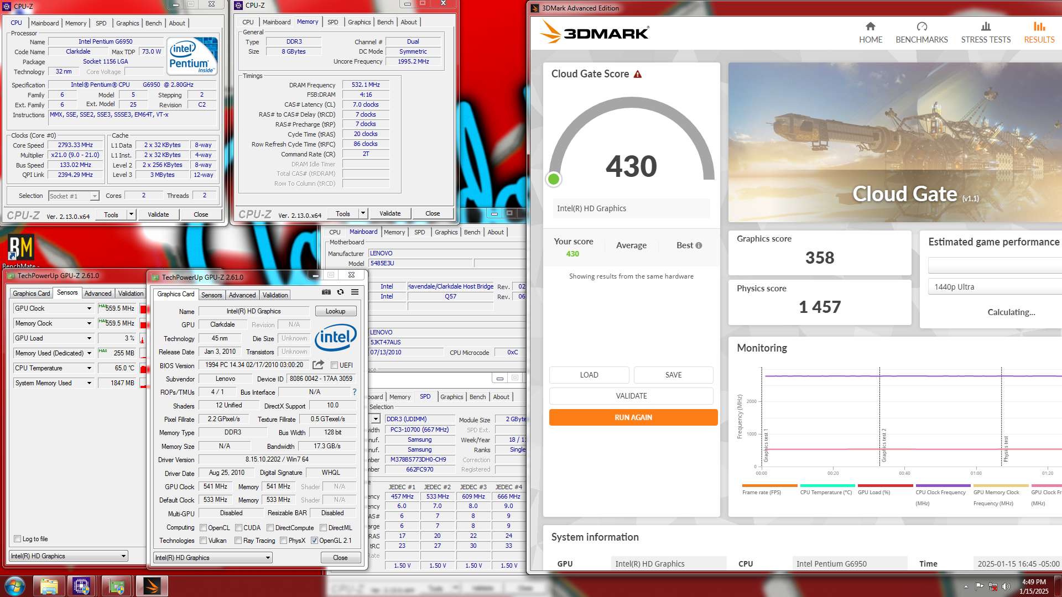Open Windows Explorer from the taskbar
Viewport: 1062px width, 597px height.
coord(49,586)
